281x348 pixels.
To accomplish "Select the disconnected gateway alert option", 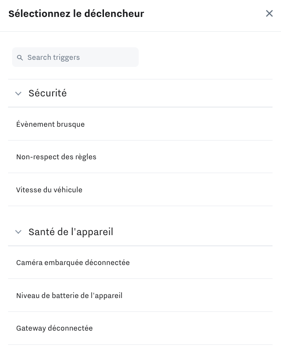I will pyautogui.click(x=54, y=328).
